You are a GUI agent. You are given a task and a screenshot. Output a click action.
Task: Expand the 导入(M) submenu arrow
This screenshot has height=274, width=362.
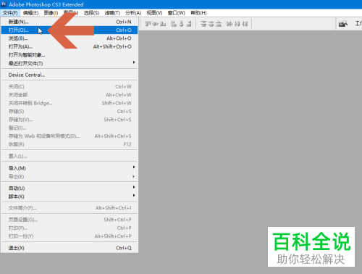click(134, 167)
